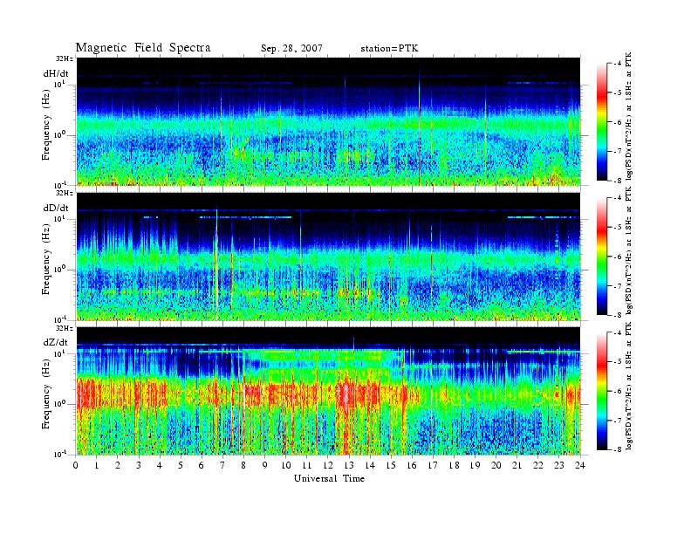This screenshot has height=534, width=691.
Task: Click the "-7" tick on dD/dt colorbar
Action: pyautogui.click(x=618, y=286)
